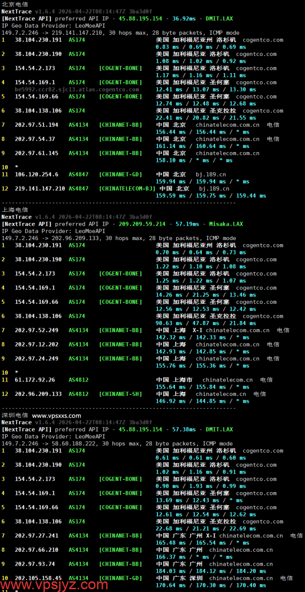Click the '[CHINATELECOM-BJ]' network tag
305x592 pixels.
pos(128,189)
